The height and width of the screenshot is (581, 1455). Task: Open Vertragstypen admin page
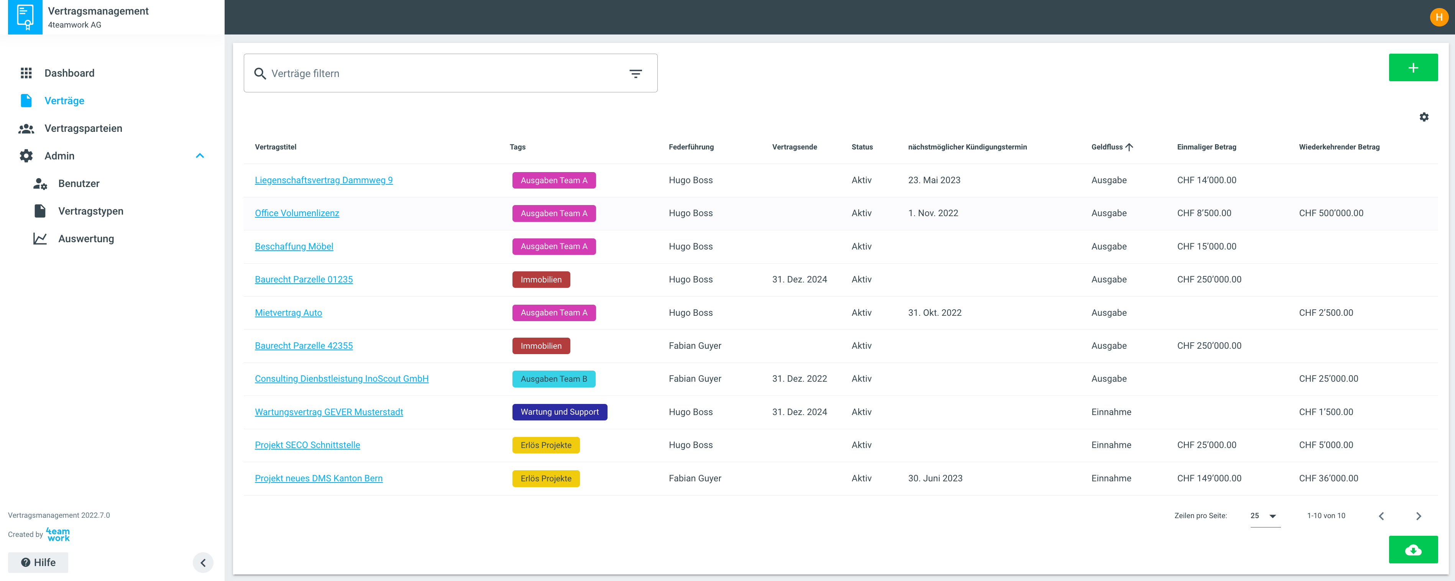(90, 211)
